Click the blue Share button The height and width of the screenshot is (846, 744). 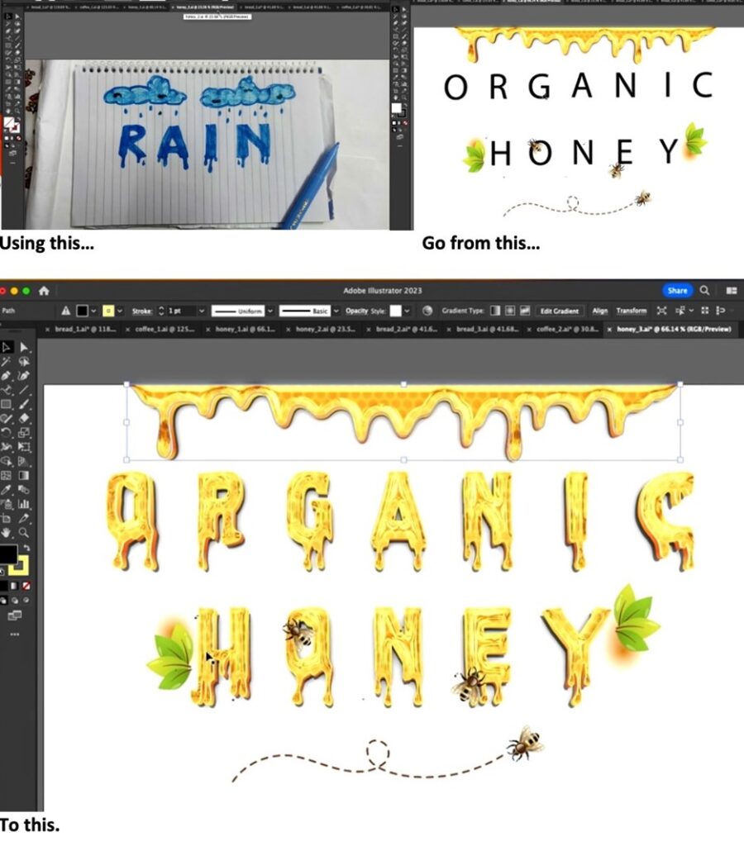click(677, 290)
